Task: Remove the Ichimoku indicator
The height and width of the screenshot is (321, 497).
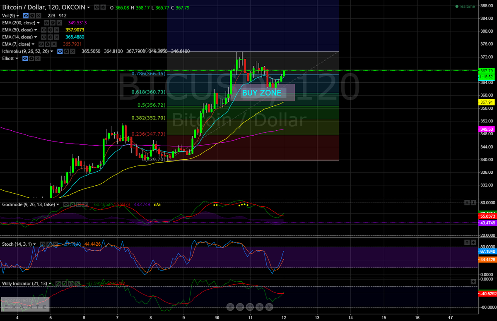Action: click(x=72, y=51)
